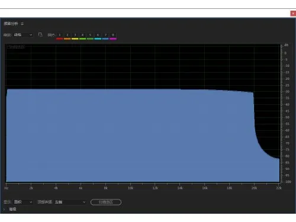Click the 扫描选区 scan selection button

click(x=106, y=202)
